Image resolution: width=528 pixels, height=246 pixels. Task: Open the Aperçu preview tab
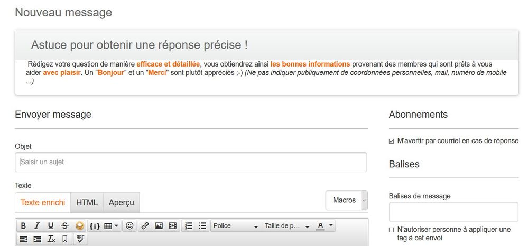coord(121,203)
